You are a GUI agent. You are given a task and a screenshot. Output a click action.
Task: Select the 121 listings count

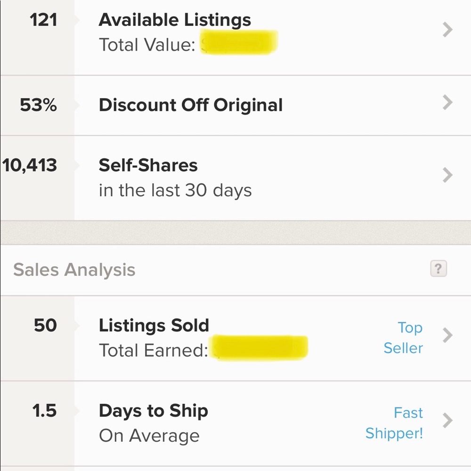43,20
